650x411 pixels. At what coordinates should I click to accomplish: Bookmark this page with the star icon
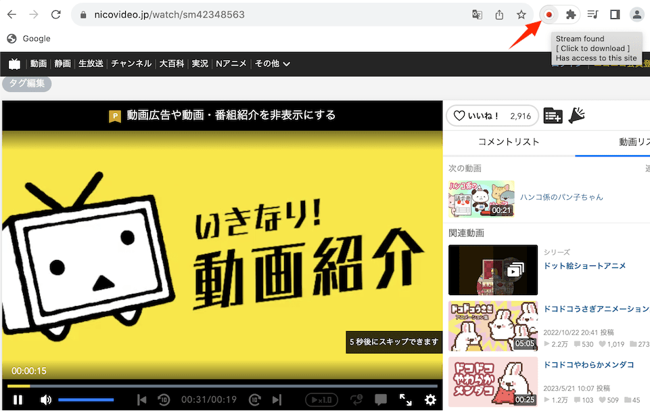(521, 14)
